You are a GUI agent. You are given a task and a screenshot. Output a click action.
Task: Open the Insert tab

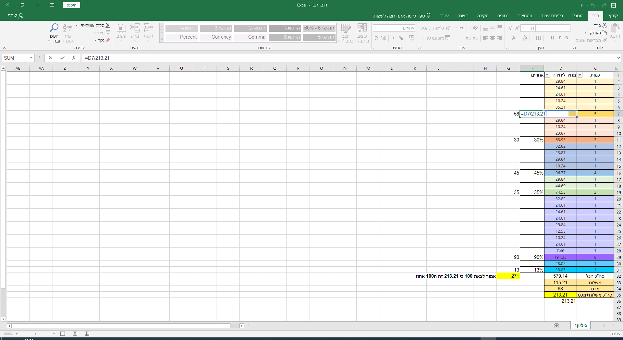(x=577, y=16)
